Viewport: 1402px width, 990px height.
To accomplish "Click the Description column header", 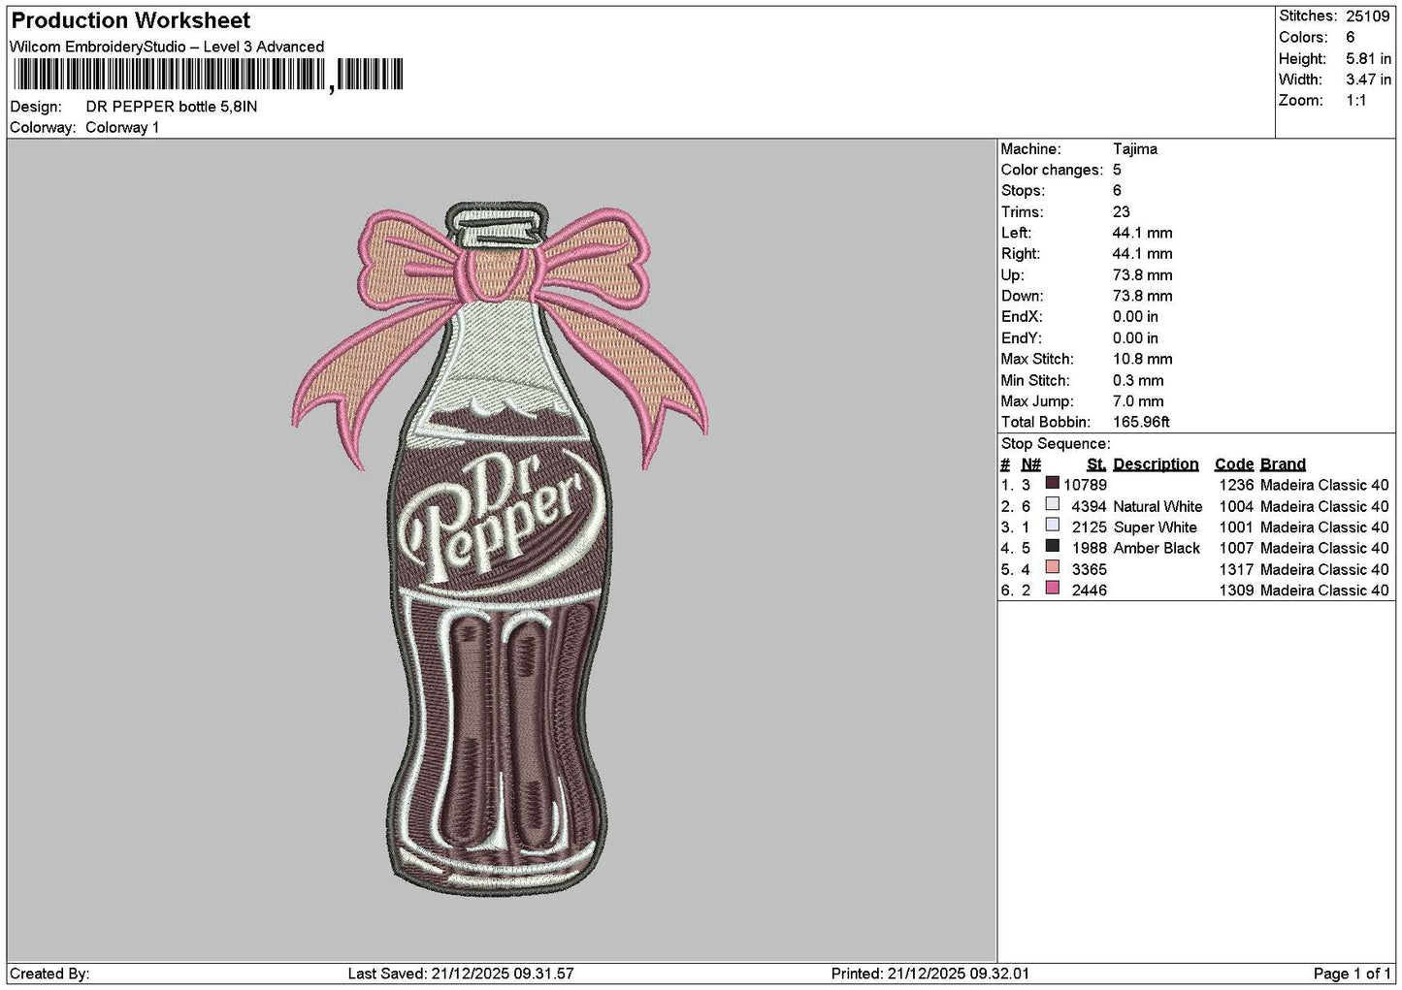I will tap(1156, 464).
